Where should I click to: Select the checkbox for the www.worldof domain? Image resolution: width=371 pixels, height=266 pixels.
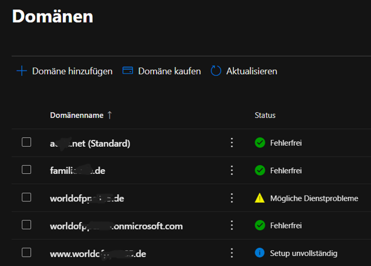point(26,252)
